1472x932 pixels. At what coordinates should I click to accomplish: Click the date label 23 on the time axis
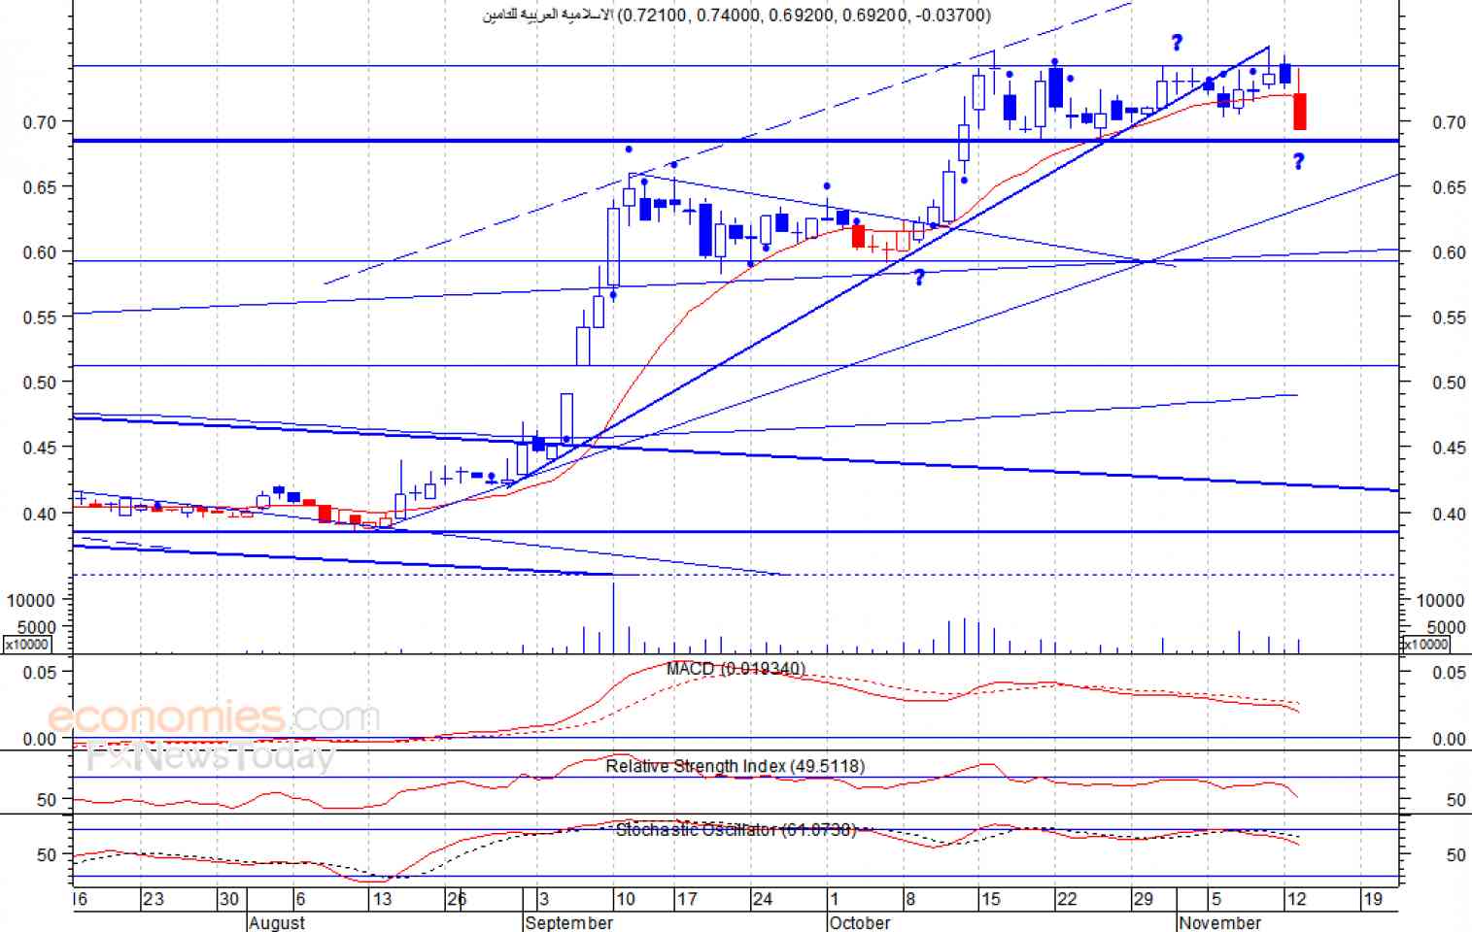pyautogui.click(x=154, y=899)
